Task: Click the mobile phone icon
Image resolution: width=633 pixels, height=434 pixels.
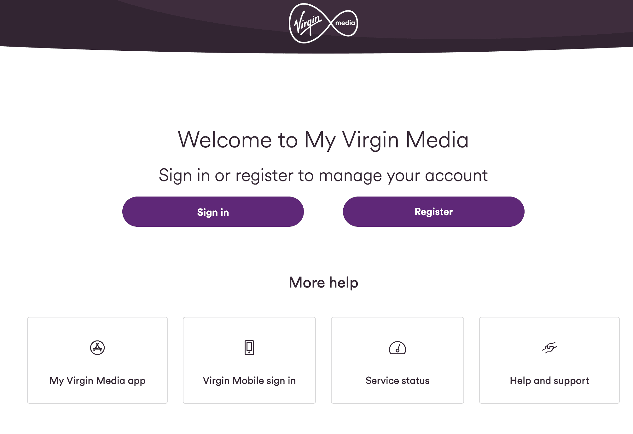Action: pos(249,348)
